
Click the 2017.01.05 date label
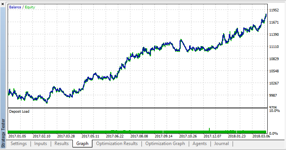tap(17, 136)
